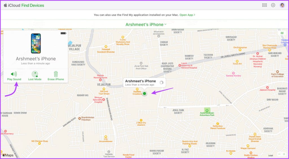289x159 pixels.
Task: Expand the Arshmeet's iPhone device dropdown
Action: [x=146, y=25]
